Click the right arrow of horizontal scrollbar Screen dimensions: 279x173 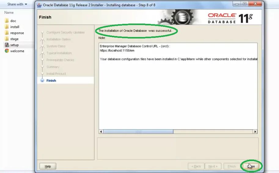(255, 131)
